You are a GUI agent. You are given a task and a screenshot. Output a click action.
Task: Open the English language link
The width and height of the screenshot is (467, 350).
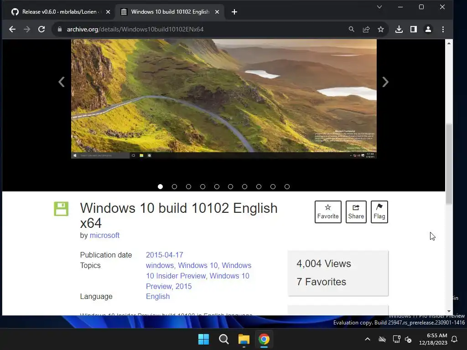click(158, 297)
